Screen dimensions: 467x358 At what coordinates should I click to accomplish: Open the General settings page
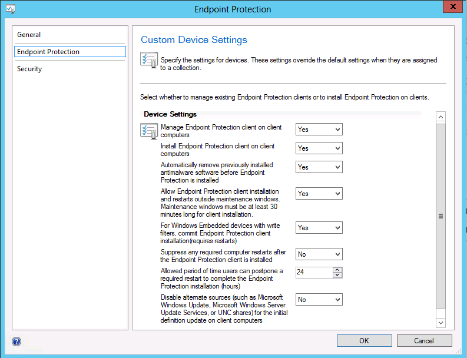[70, 35]
